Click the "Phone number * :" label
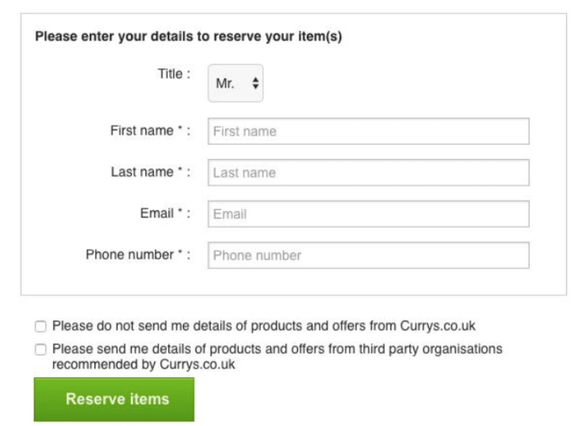 [x=138, y=255]
